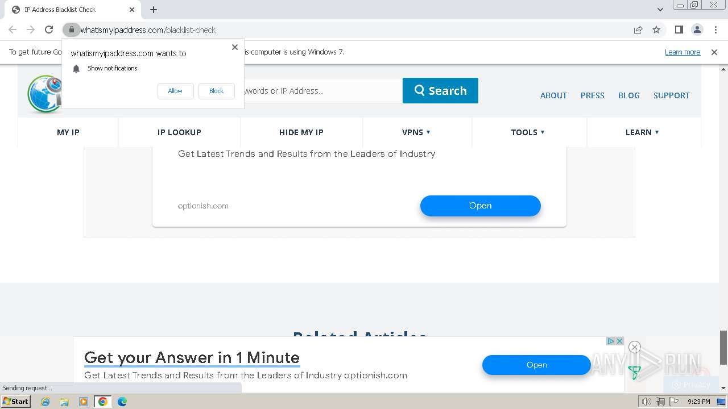Open the media player taskbar icon

pos(84,402)
